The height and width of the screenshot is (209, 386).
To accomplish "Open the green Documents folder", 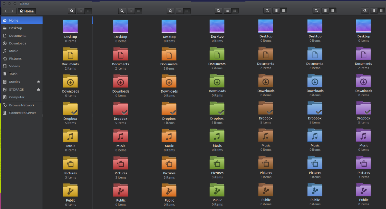I will pos(217,54).
